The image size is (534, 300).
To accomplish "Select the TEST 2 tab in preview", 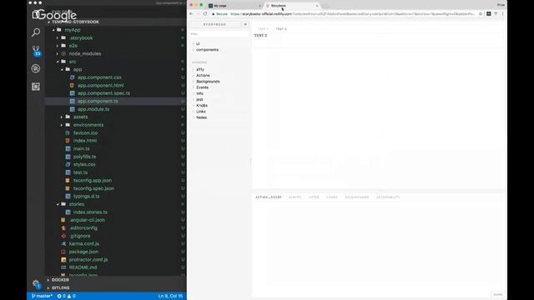I will [281, 29].
